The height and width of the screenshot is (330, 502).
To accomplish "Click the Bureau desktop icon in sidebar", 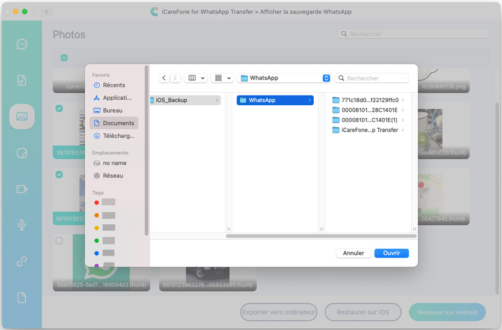I will 97,111.
